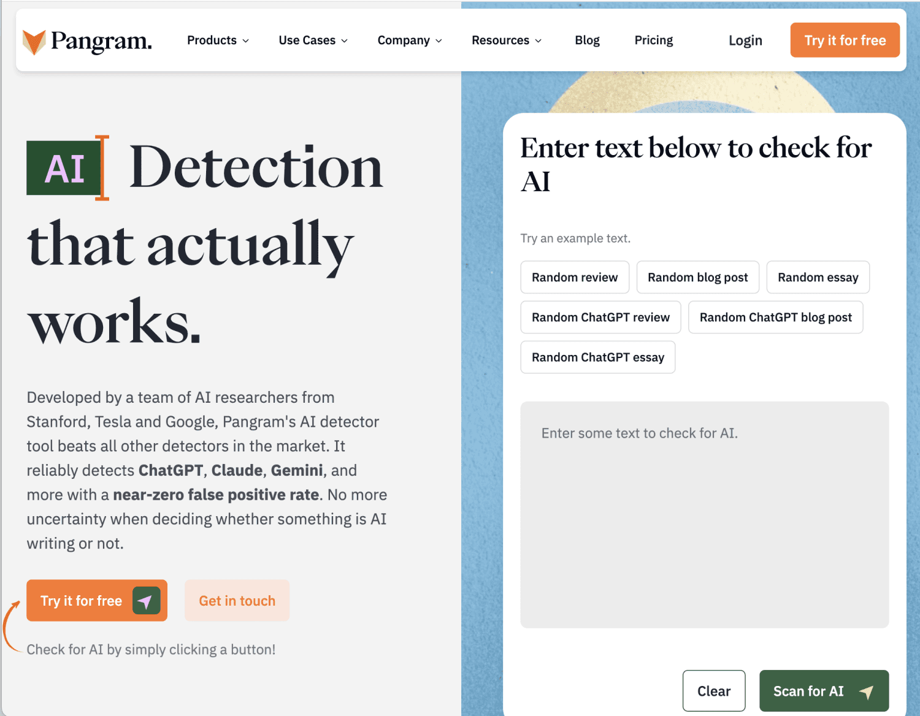Start the Scan for AI
Image resolution: width=920 pixels, height=716 pixels.
tap(824, 691)
